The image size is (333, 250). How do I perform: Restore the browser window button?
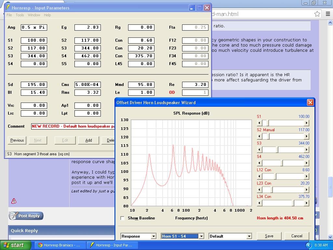click(x=314, y=3)
